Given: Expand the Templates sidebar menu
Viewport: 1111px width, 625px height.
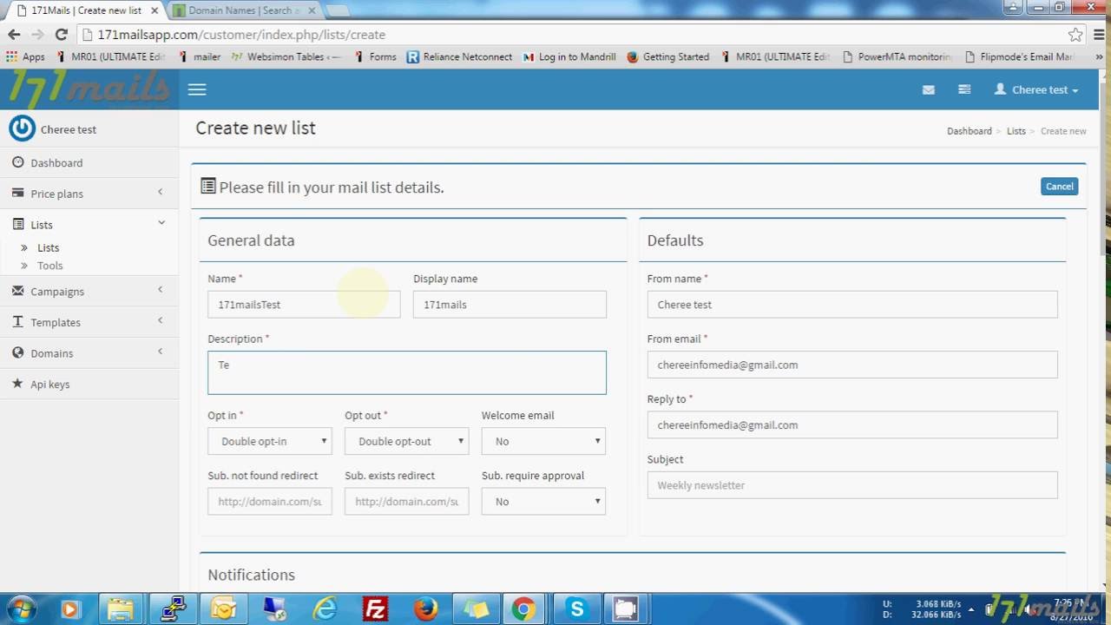Looking at the screenshot, I should pos(89,322).
